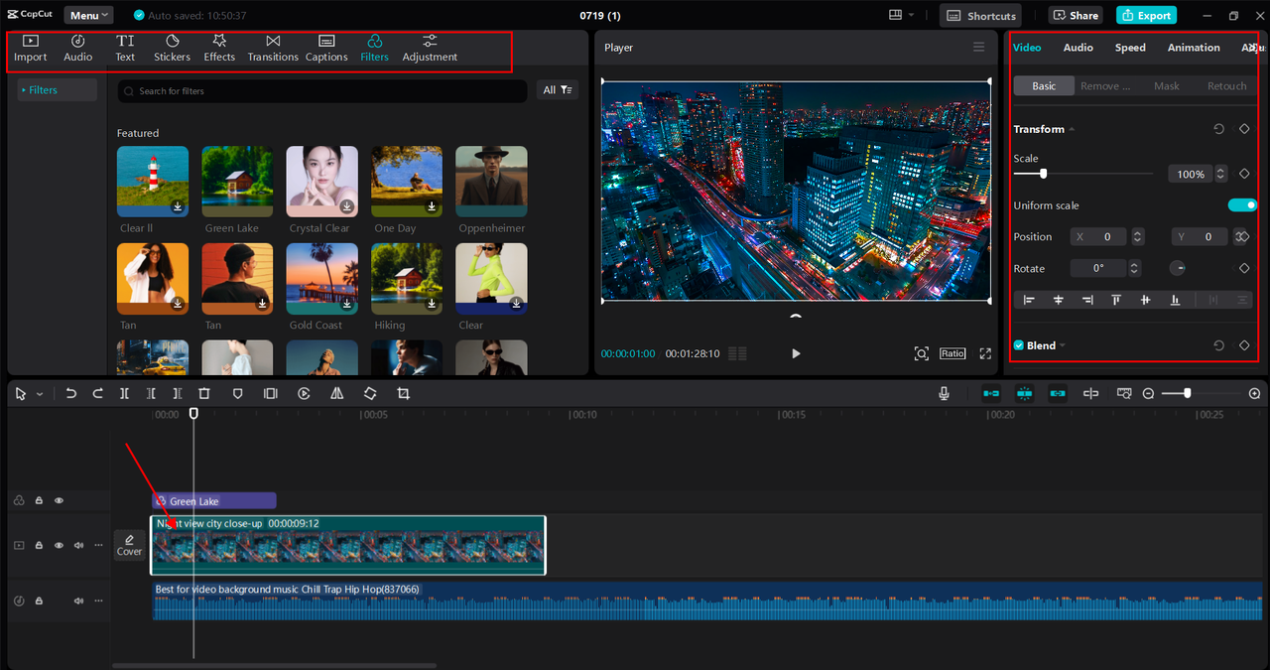Add a Transform keyframe

1244,129
